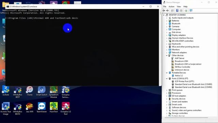The height and width of the screenshot is (123, 218).
Task: Open InfinityBox BEST desktop icon
Action: coord(18,92)
